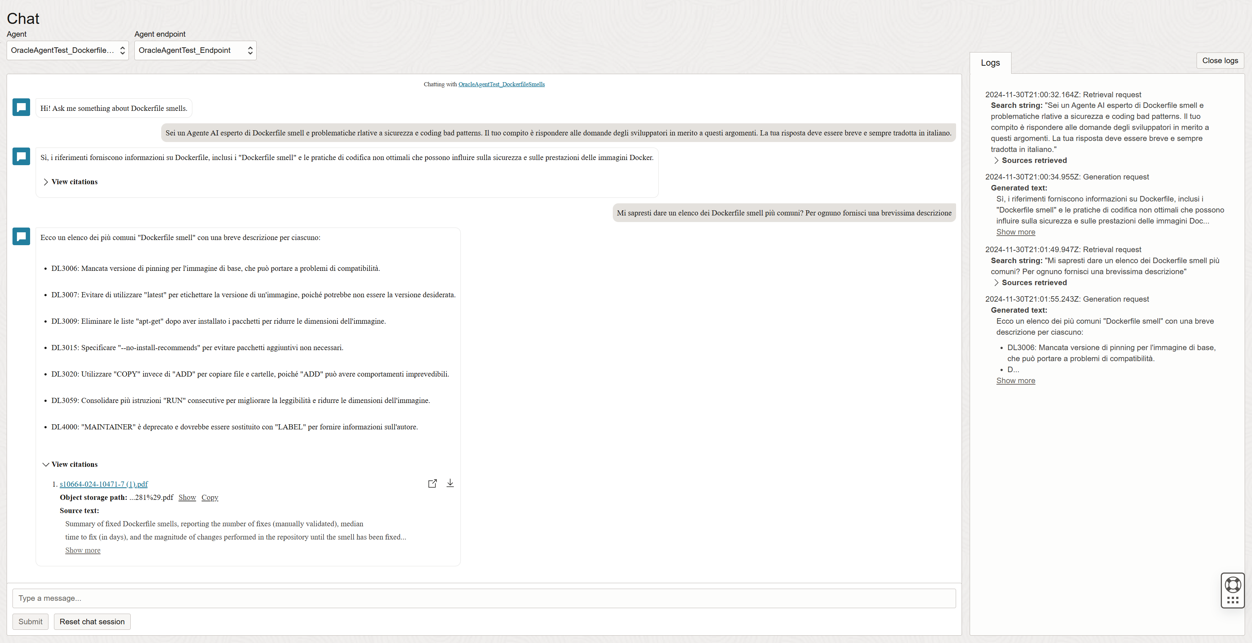Click the Chat page heading
1252x643 pixels.
point(23,18)
